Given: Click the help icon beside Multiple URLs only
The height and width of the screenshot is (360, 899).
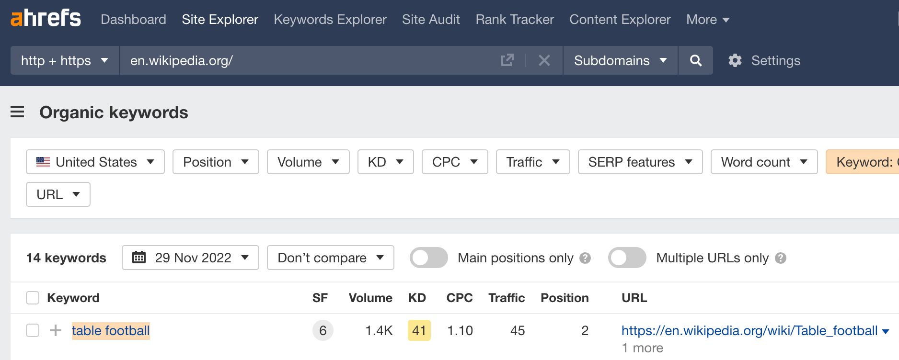Looking at the screenshot, I should point(780,258).
